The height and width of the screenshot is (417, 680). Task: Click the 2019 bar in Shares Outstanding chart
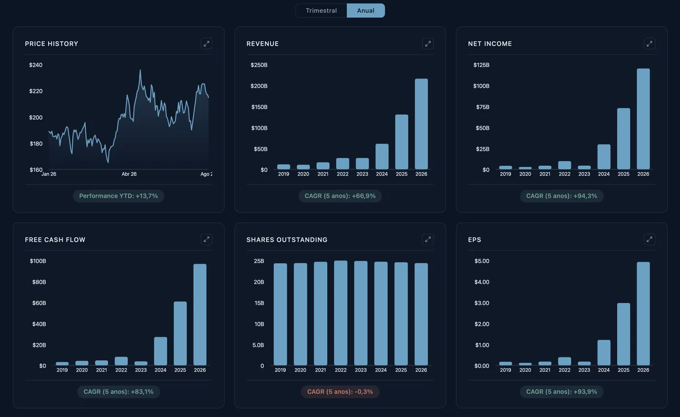pos(280,315)
